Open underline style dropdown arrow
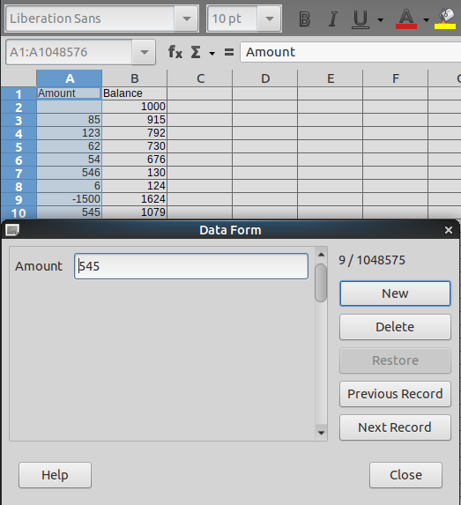461x505 pixels. [381, 20]
